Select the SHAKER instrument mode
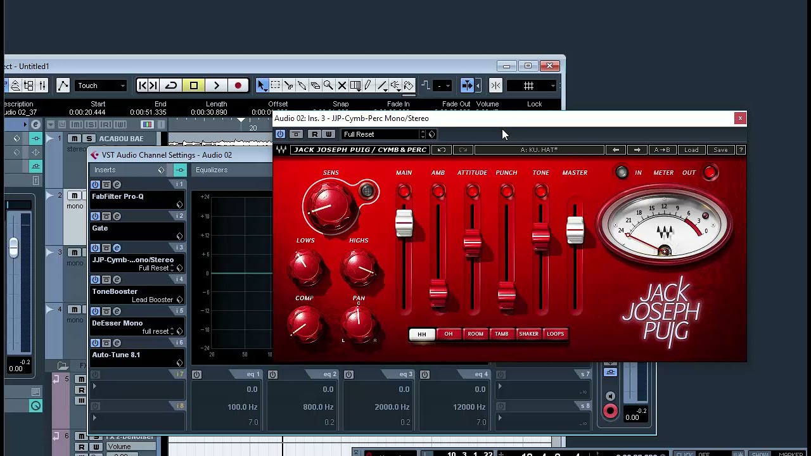 528,334
